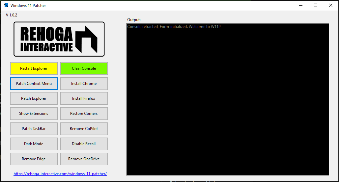Click the Output: label
This screenshot has width=339, height=182.
pyautogui.click(x=134, y=20)
